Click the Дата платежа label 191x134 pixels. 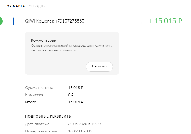(37, 124)
